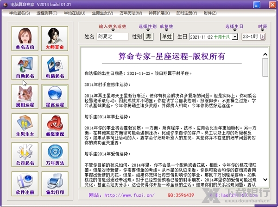Click the 选择性别 hint label
The image size is (278, 207).
point(147,26)
